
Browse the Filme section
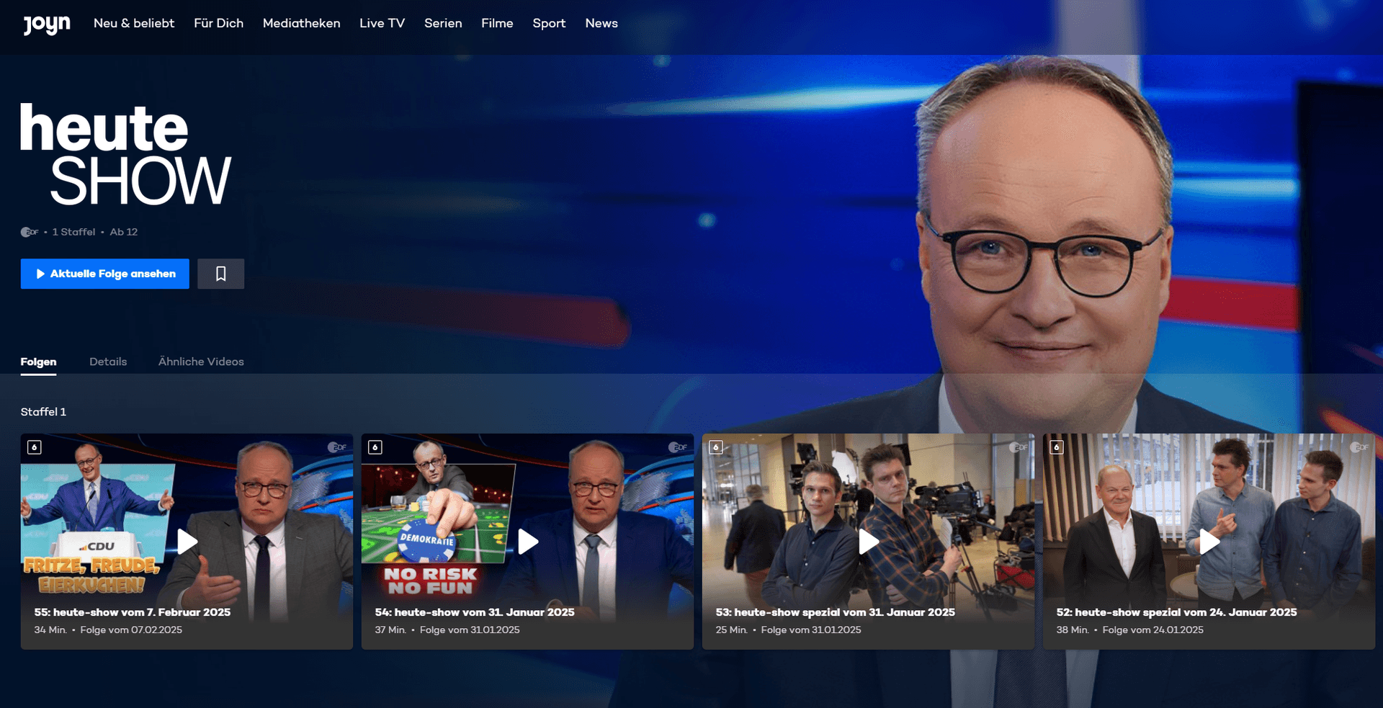pos(497,23)
